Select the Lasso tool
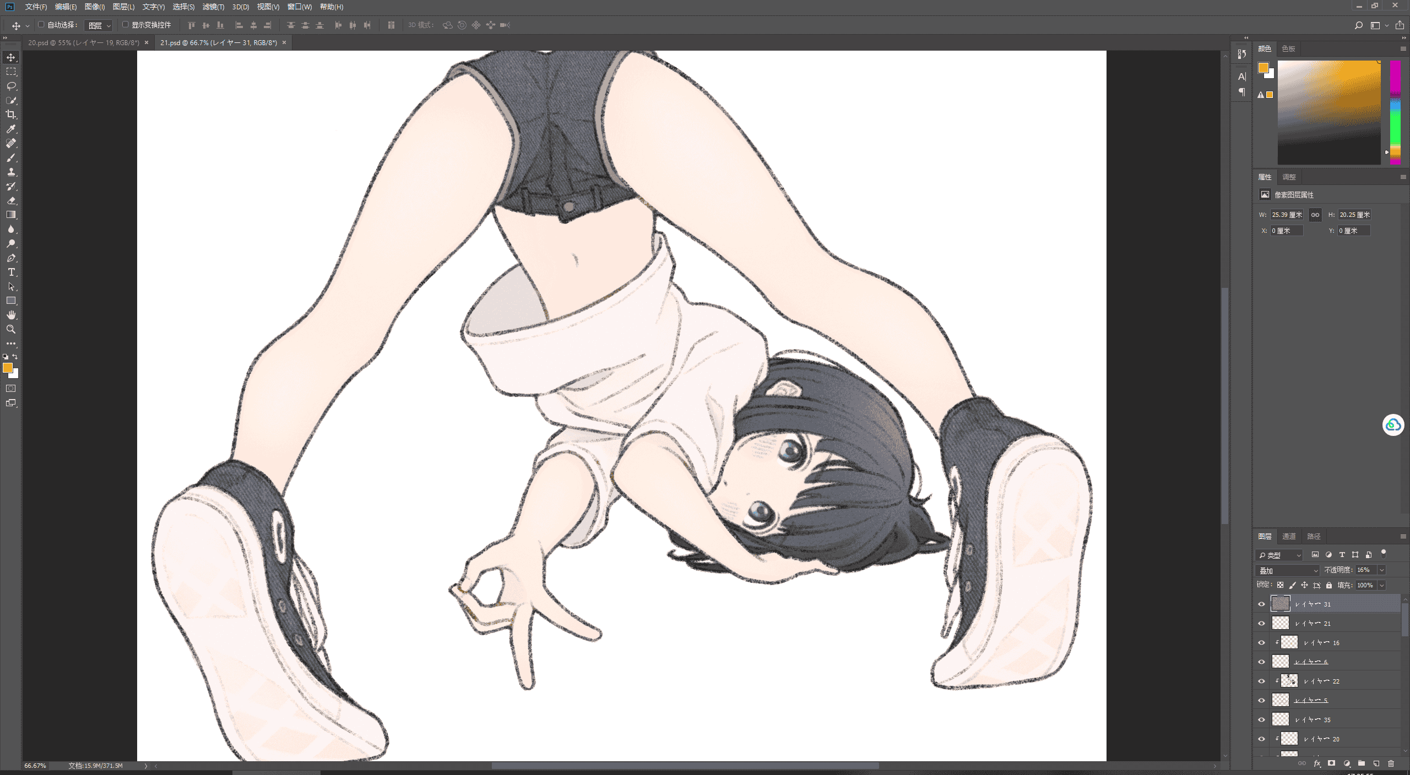 click(x=11, y=86)
